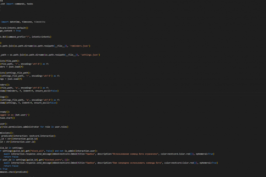Click the 'ready():' function line
Image resolution: width=266 pixels, height=177 pixels.
point(5,112)
